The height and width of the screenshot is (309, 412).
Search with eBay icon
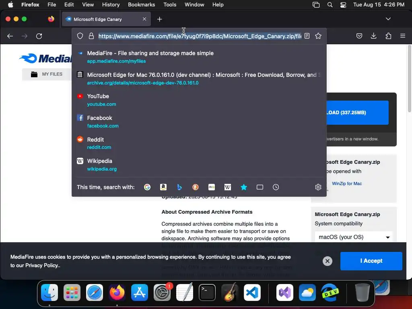pos(212,187)
